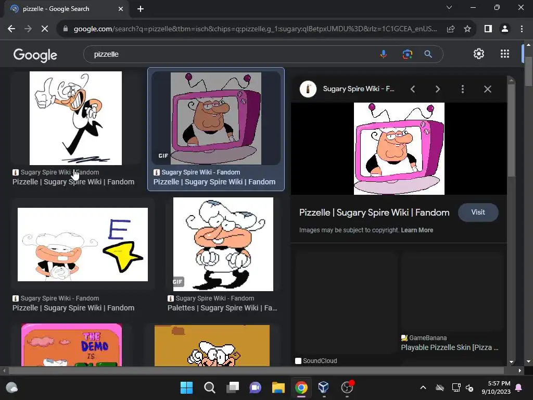Open File Explorer from taskbar

pyautogui.click(x=278, y=387)
